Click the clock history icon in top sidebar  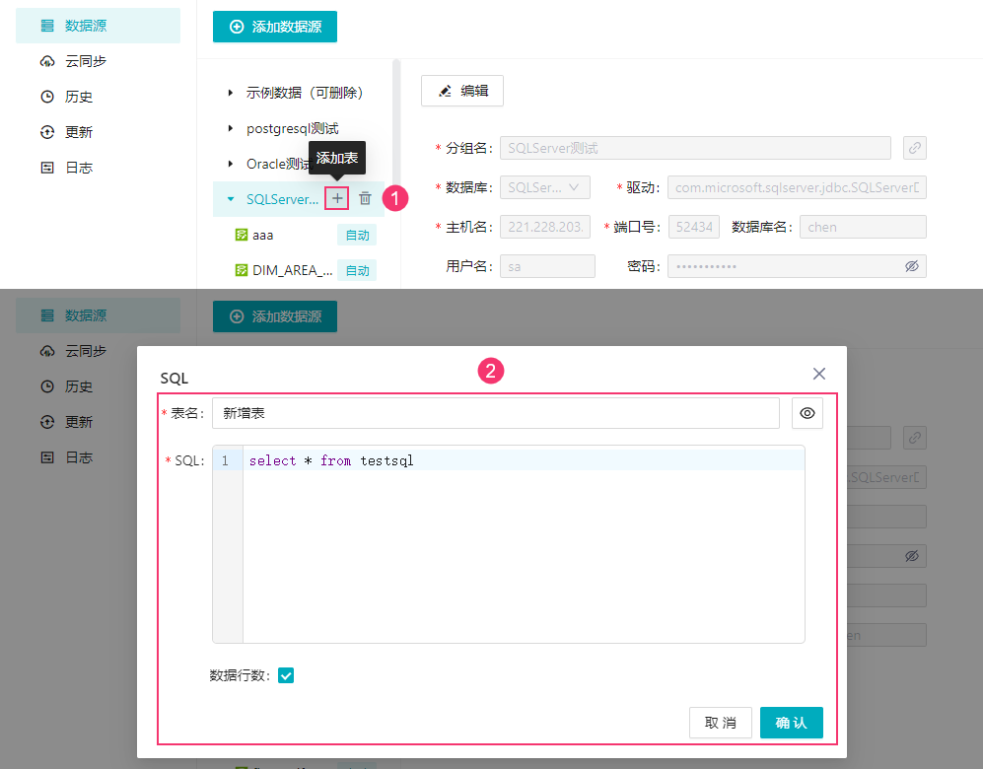[47, 97]
